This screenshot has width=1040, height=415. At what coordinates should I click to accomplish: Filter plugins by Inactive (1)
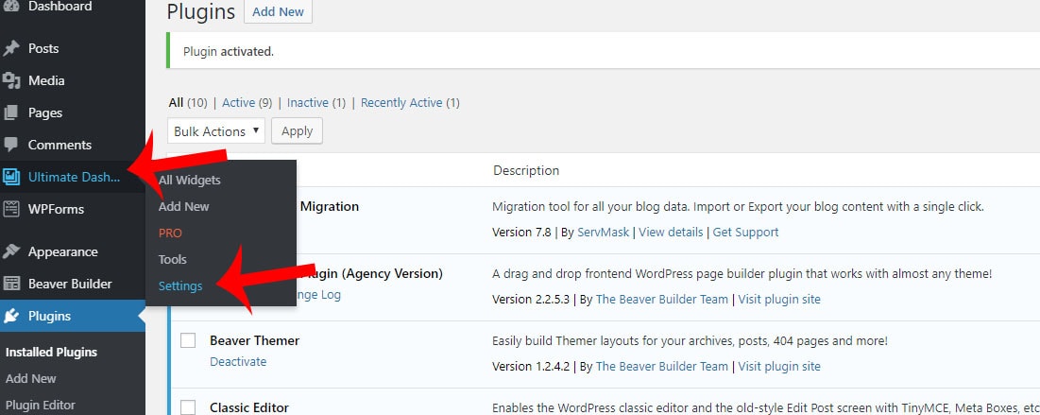coord(316,103)
